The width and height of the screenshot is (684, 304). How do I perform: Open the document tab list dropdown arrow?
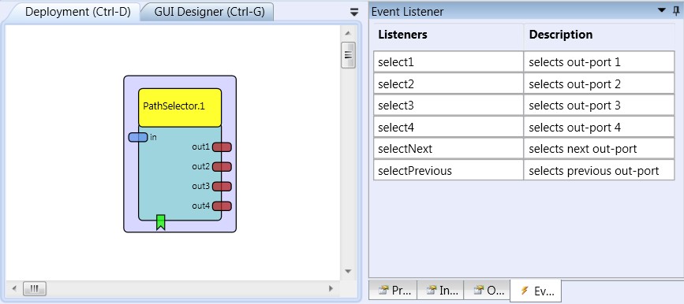[354, 12]
